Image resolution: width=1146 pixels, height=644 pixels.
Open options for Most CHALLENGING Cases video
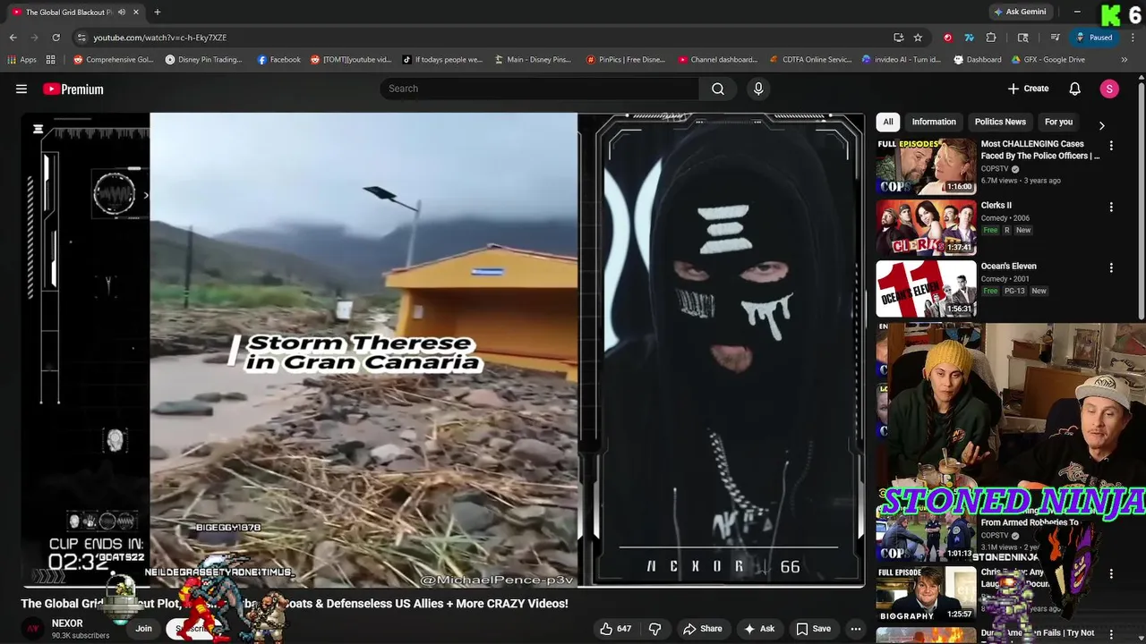pos(1111,145)
